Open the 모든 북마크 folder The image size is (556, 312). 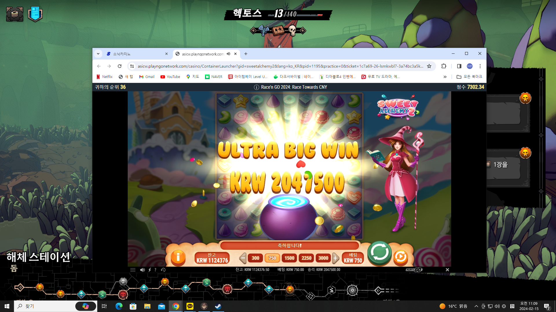[469, 77]
